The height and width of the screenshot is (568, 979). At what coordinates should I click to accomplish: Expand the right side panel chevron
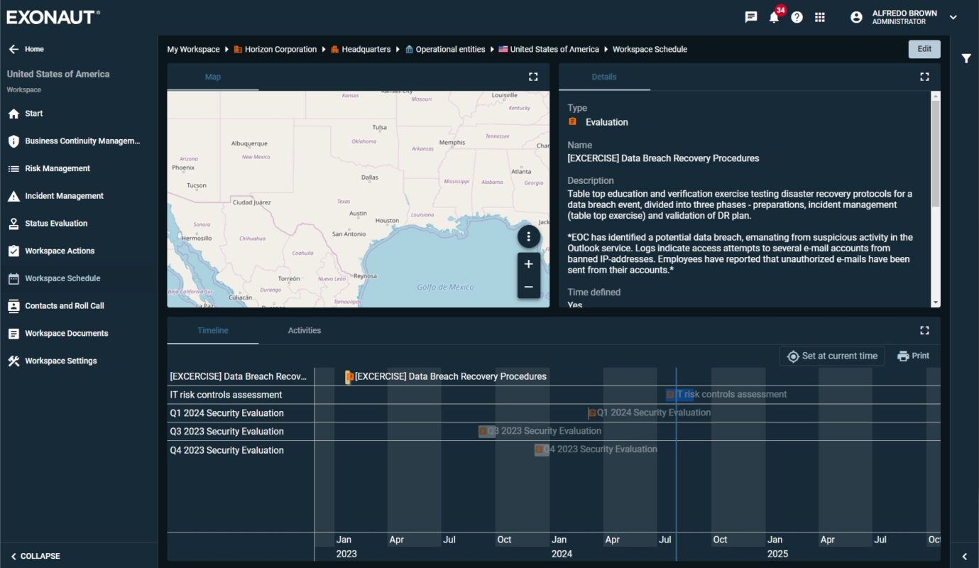coord(964,557)
